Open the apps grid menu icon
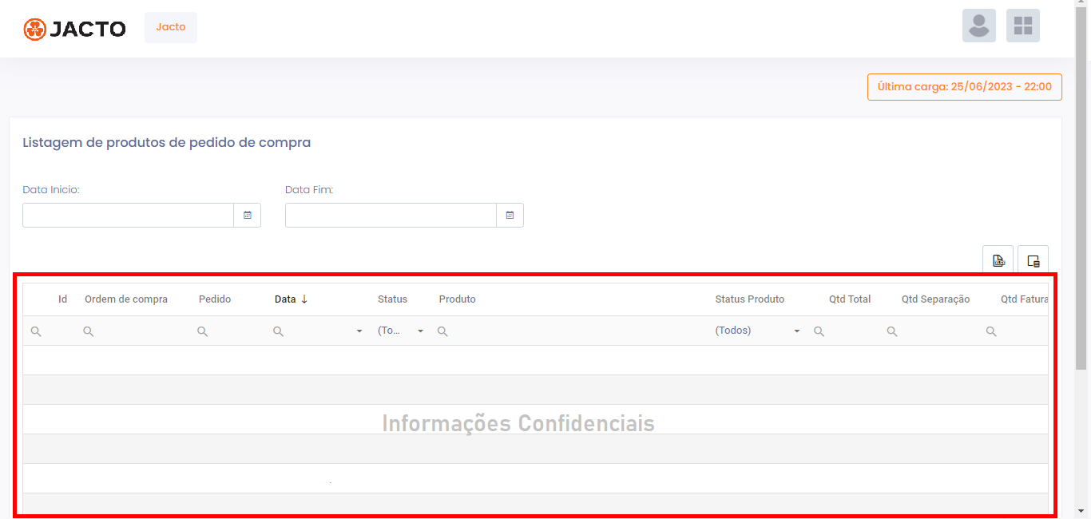 click(x=1023, y=26)
